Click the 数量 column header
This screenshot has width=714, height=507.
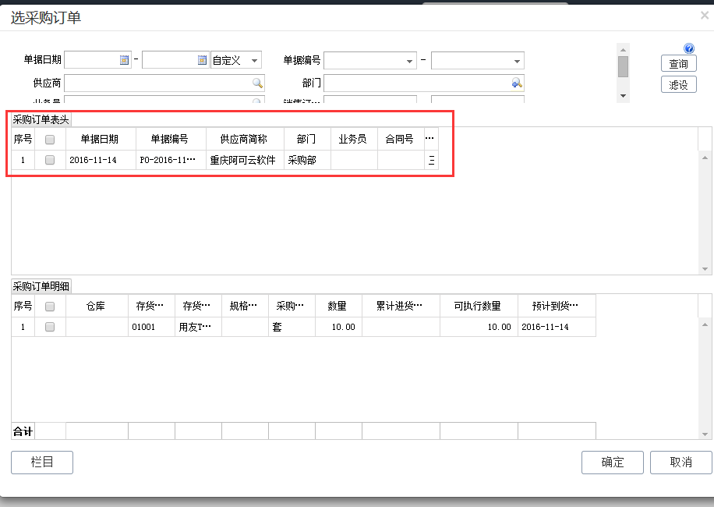coord(338,306)
